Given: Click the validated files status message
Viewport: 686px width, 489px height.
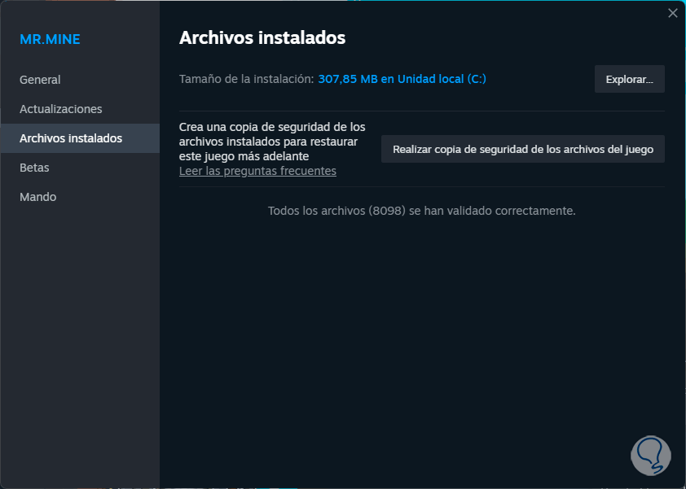Looking at the screenshot, I should coord(422,211).
